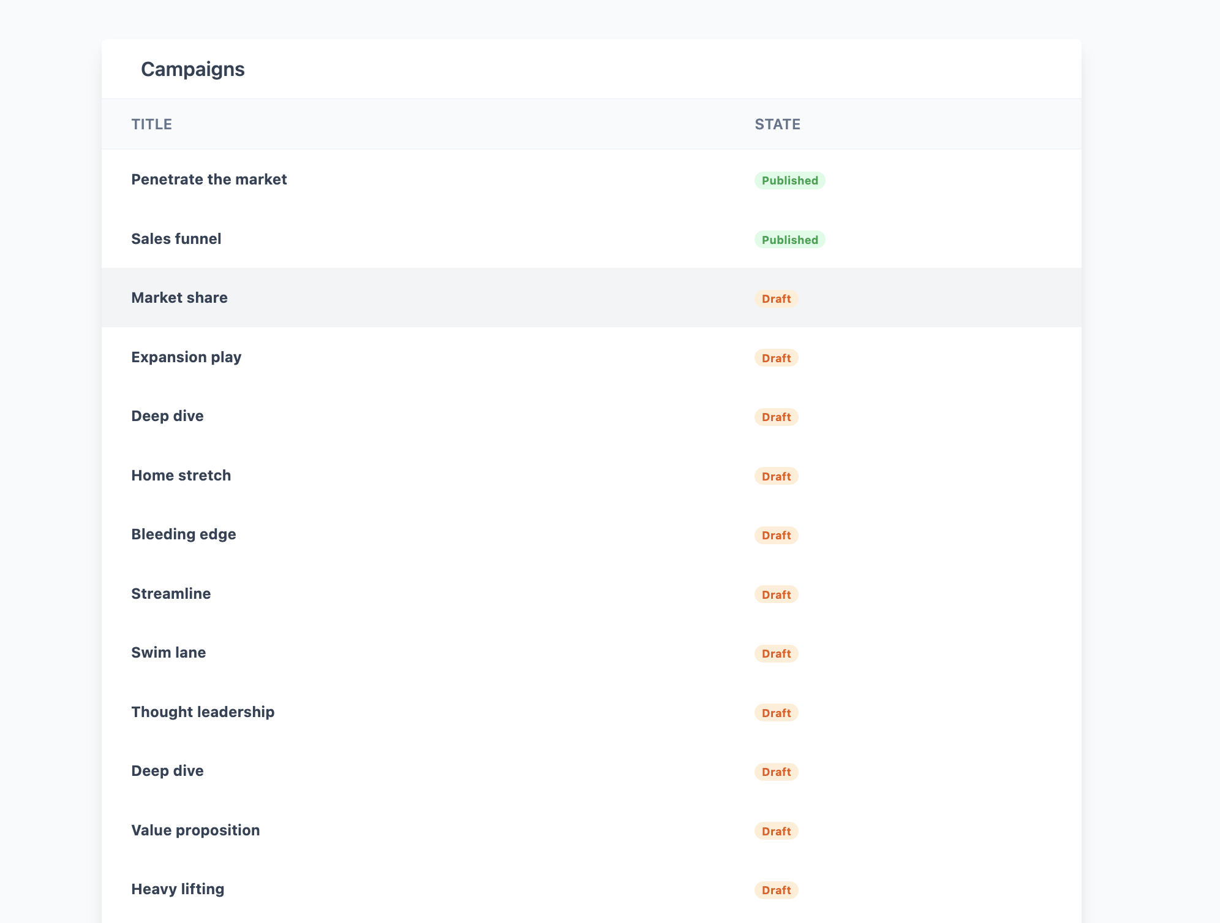Click the TITLE column header
This screenshot has height=923, width=1220.
(151, 124)
